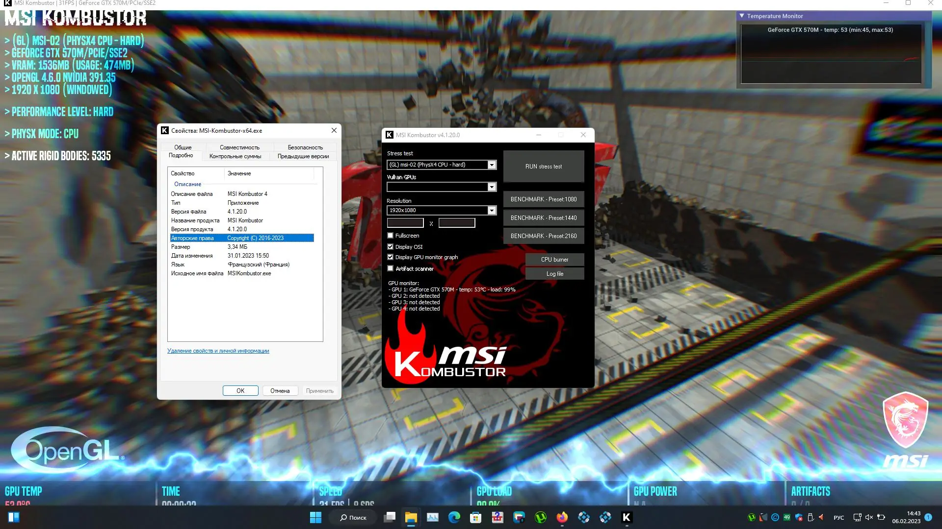Open the Windows Start menu
This screenshot has height=529, width=942.
click(315, 517)
